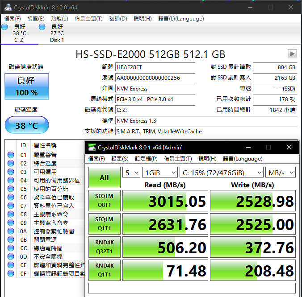Open the test count dropdown showing 5
Viewport: 302px width, 297px height.
click(131, 173)
